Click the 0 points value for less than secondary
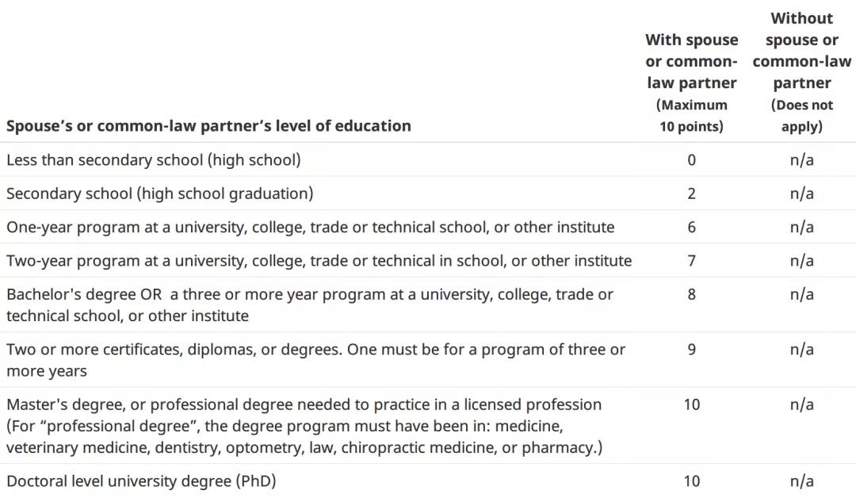856x498 pixels. [x=691, y=160]
